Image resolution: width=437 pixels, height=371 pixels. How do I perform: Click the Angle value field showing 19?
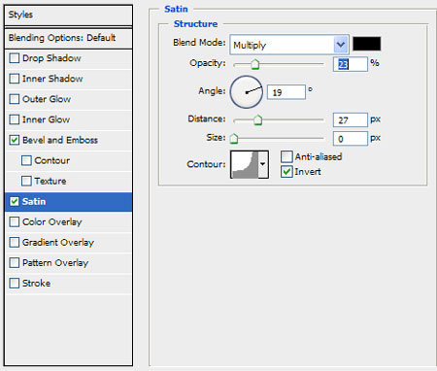click(286, 92)
